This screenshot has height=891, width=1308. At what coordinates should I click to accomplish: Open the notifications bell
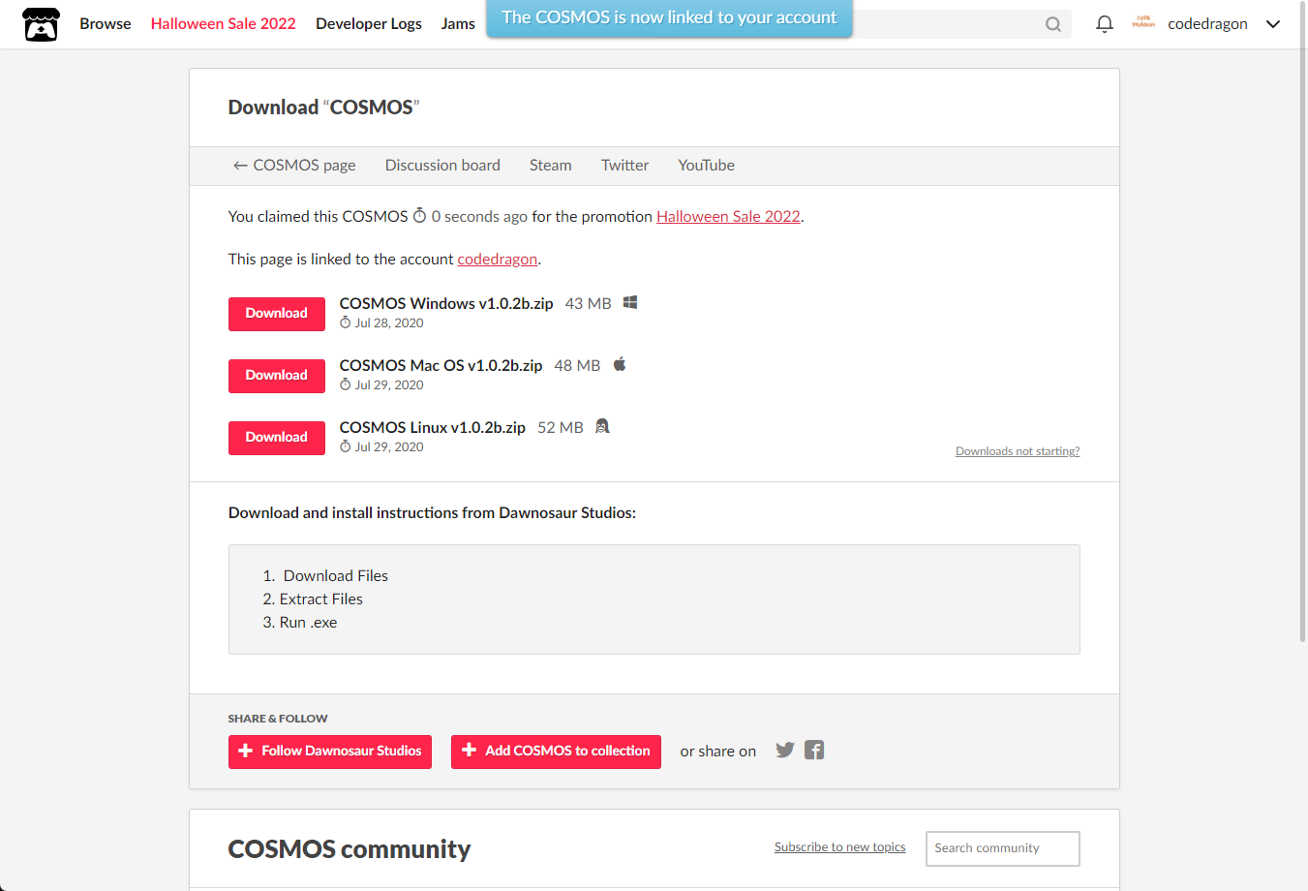point(1104,24)
